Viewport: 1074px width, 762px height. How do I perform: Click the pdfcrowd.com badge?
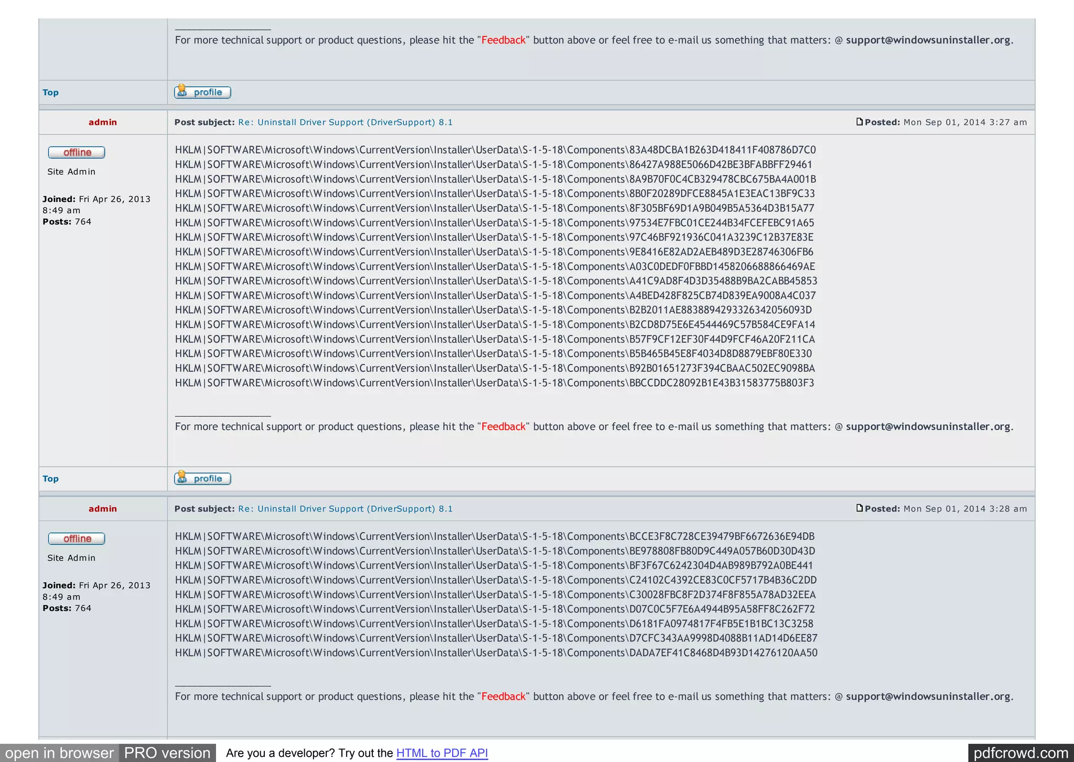pyautogui.click(x=1021, y=753)
